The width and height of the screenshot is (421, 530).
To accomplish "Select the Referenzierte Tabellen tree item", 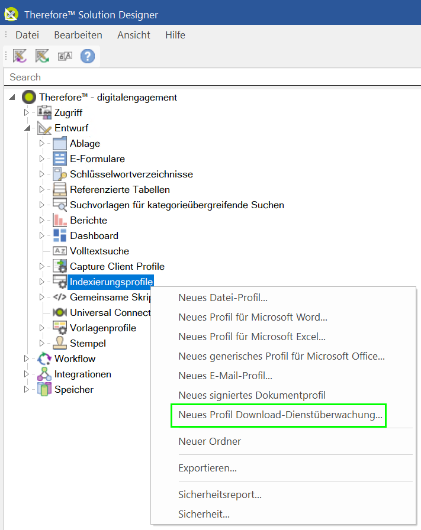I will 120,190.
